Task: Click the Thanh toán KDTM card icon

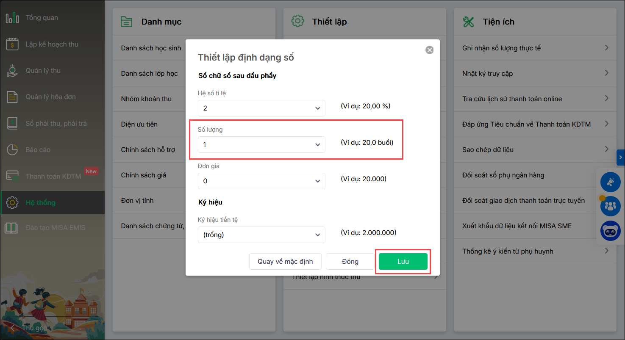Action: (x=12, y=176)
